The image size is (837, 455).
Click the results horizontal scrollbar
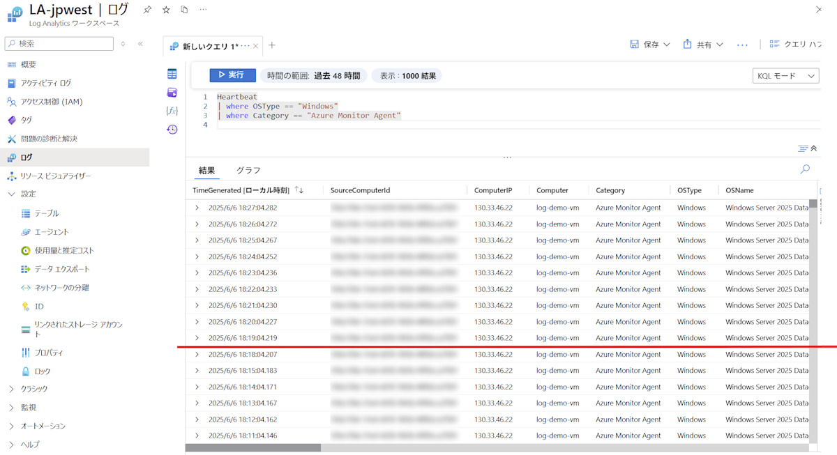click(x=253, y=448)
